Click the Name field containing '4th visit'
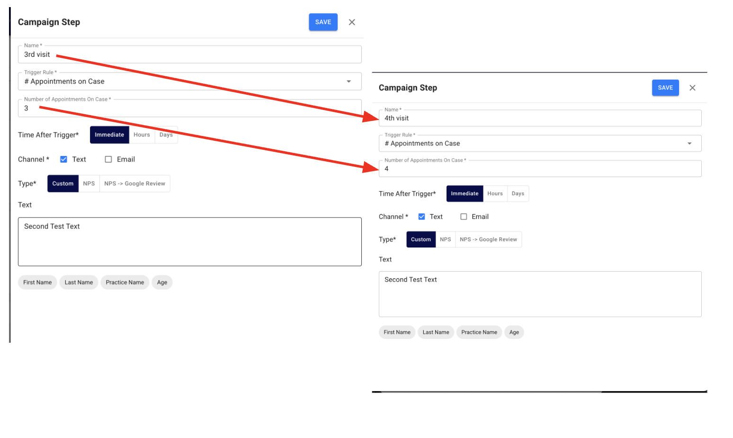The height and width of the screenshot is (438, 733). [540, 119]
